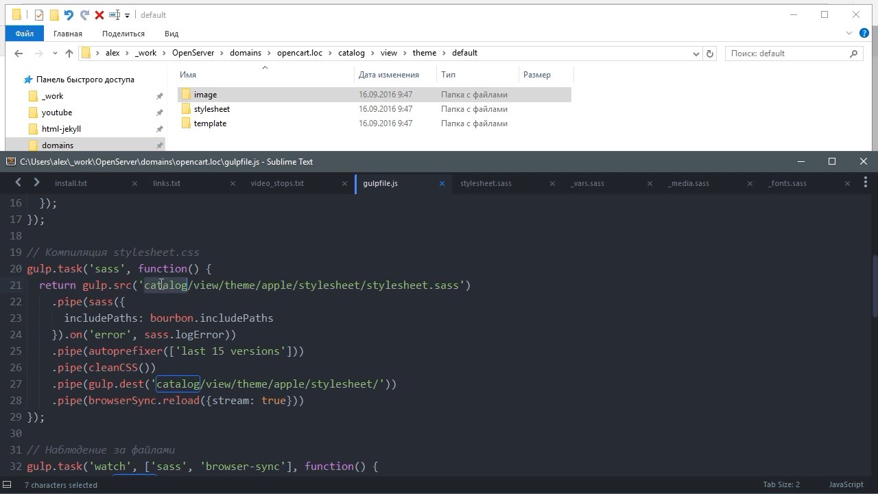The height and width of the screenshot is (494, 878).
Task: Click the Properties checkmark icon in title bar
Action: coord(39,15)
